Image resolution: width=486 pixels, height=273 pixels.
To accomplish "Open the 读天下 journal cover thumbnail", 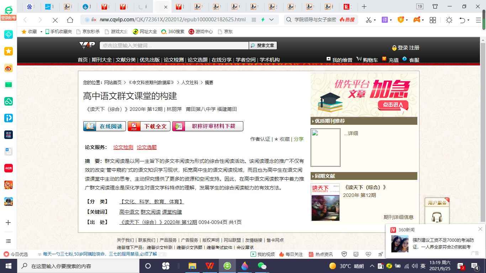I will pyautogui.click(x=326, y=202).
